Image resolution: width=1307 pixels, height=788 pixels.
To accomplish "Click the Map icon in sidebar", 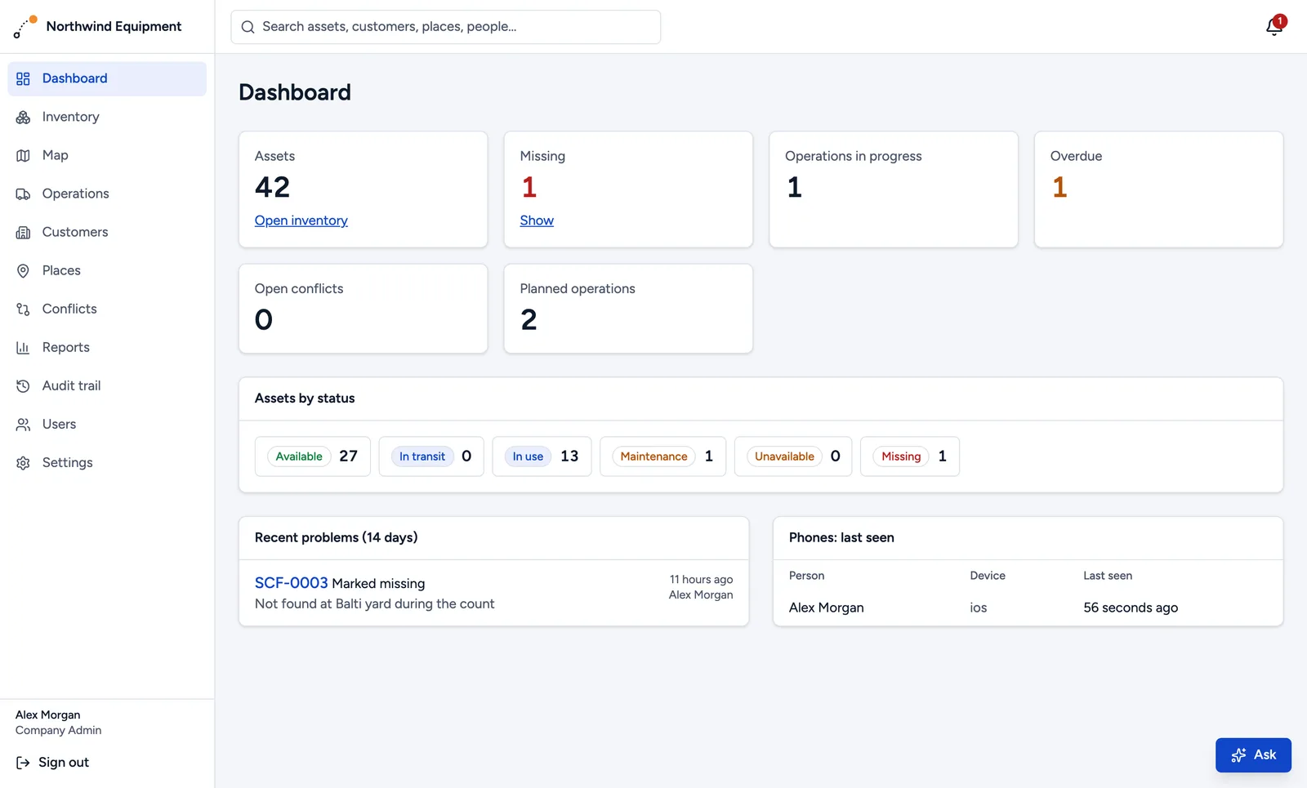I will [23, 155].
